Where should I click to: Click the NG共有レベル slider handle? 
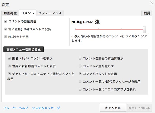[x=144, y=30]
